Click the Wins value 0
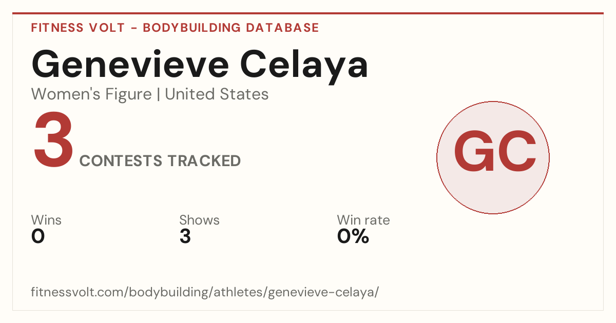Image resolution: width=616 pixels, height=323 pixels. [38, 237]
